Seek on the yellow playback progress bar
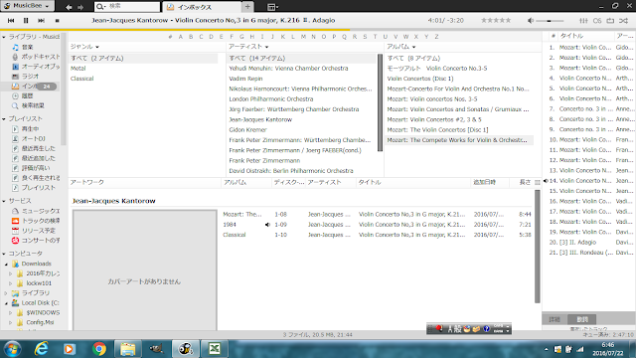The width and height of the screenshot is (636, 358). 175,30
